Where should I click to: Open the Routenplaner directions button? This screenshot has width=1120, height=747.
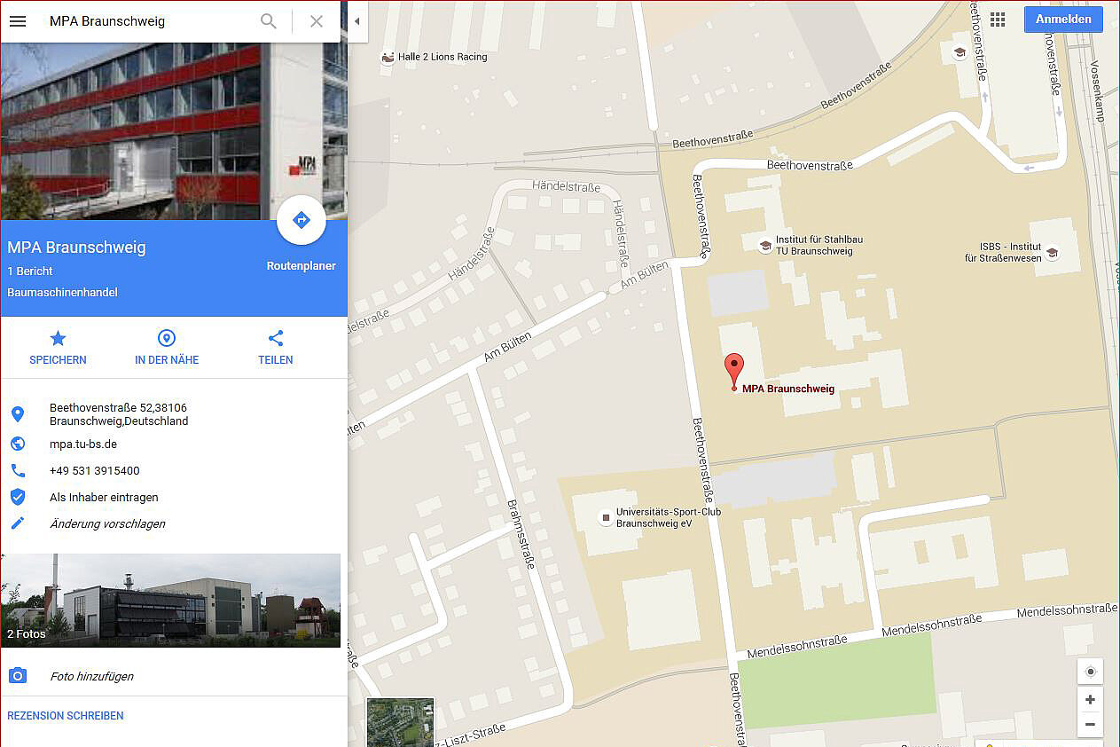302,220
